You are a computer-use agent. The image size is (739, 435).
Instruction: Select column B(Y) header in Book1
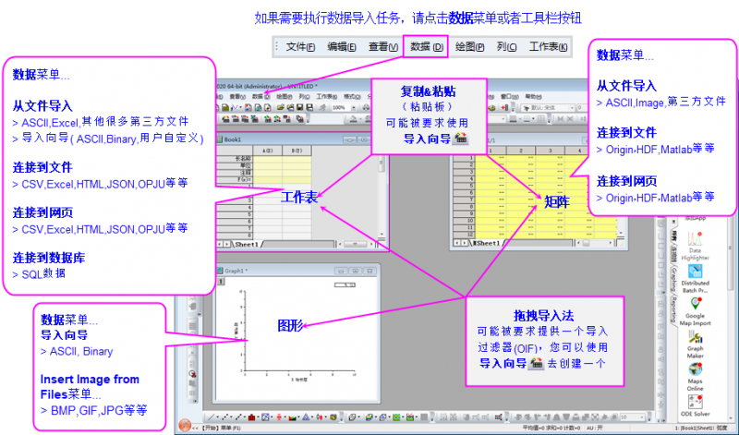[x=297, y=151]
